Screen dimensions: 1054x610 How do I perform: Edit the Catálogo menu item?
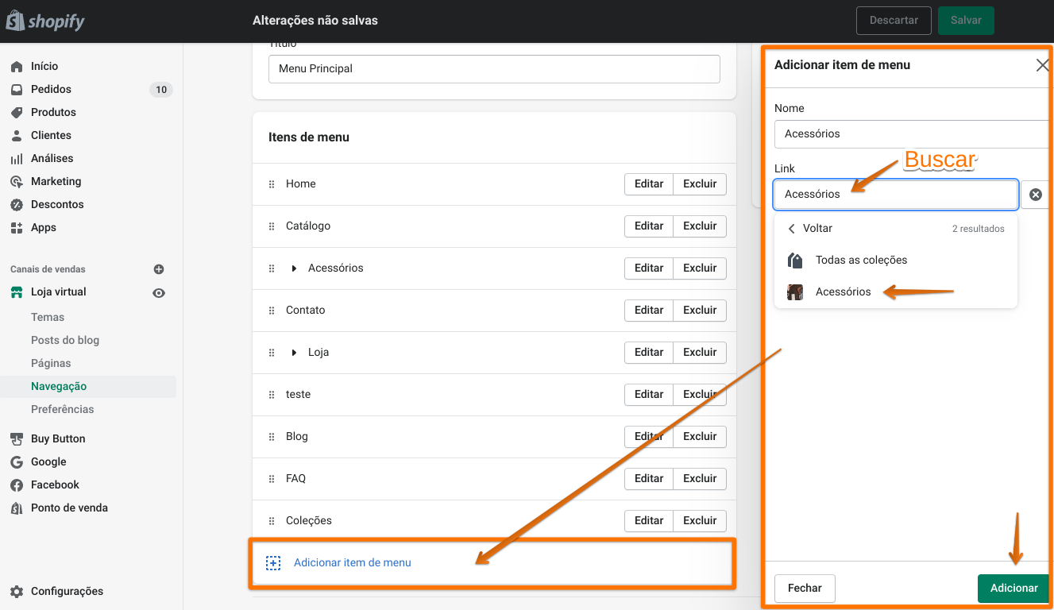point(648,226)
